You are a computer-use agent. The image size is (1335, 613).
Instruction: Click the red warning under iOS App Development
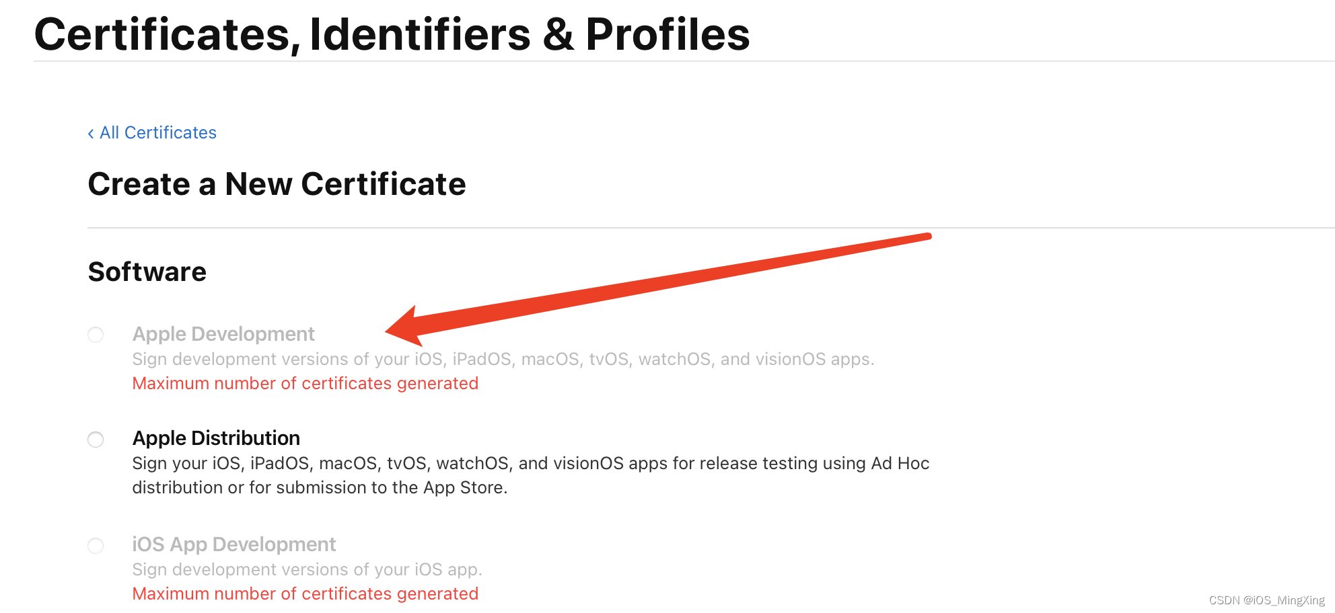(x=305, y=594)
